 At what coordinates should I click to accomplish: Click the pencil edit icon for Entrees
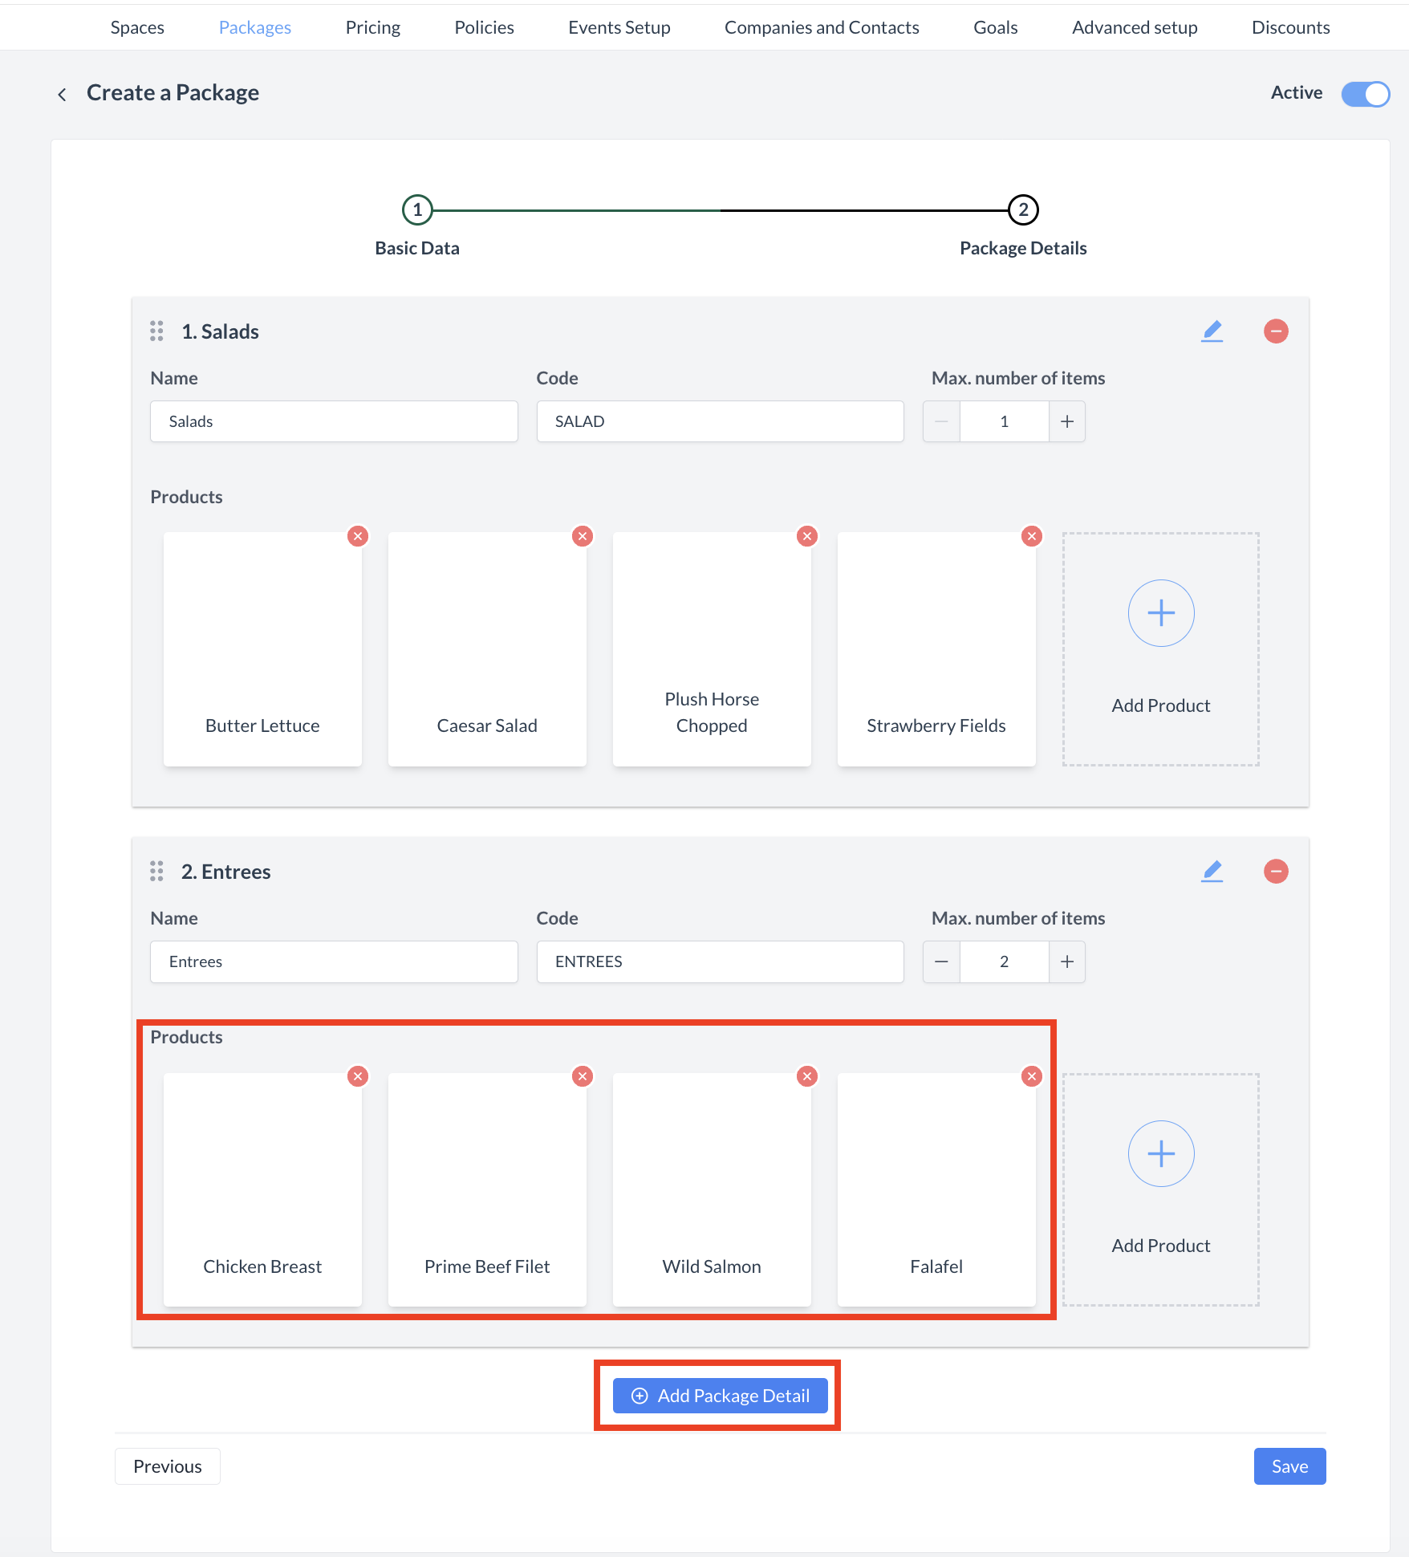(1212, 872)
